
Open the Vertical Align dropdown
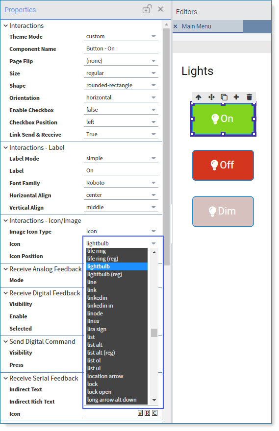[121, 207]
